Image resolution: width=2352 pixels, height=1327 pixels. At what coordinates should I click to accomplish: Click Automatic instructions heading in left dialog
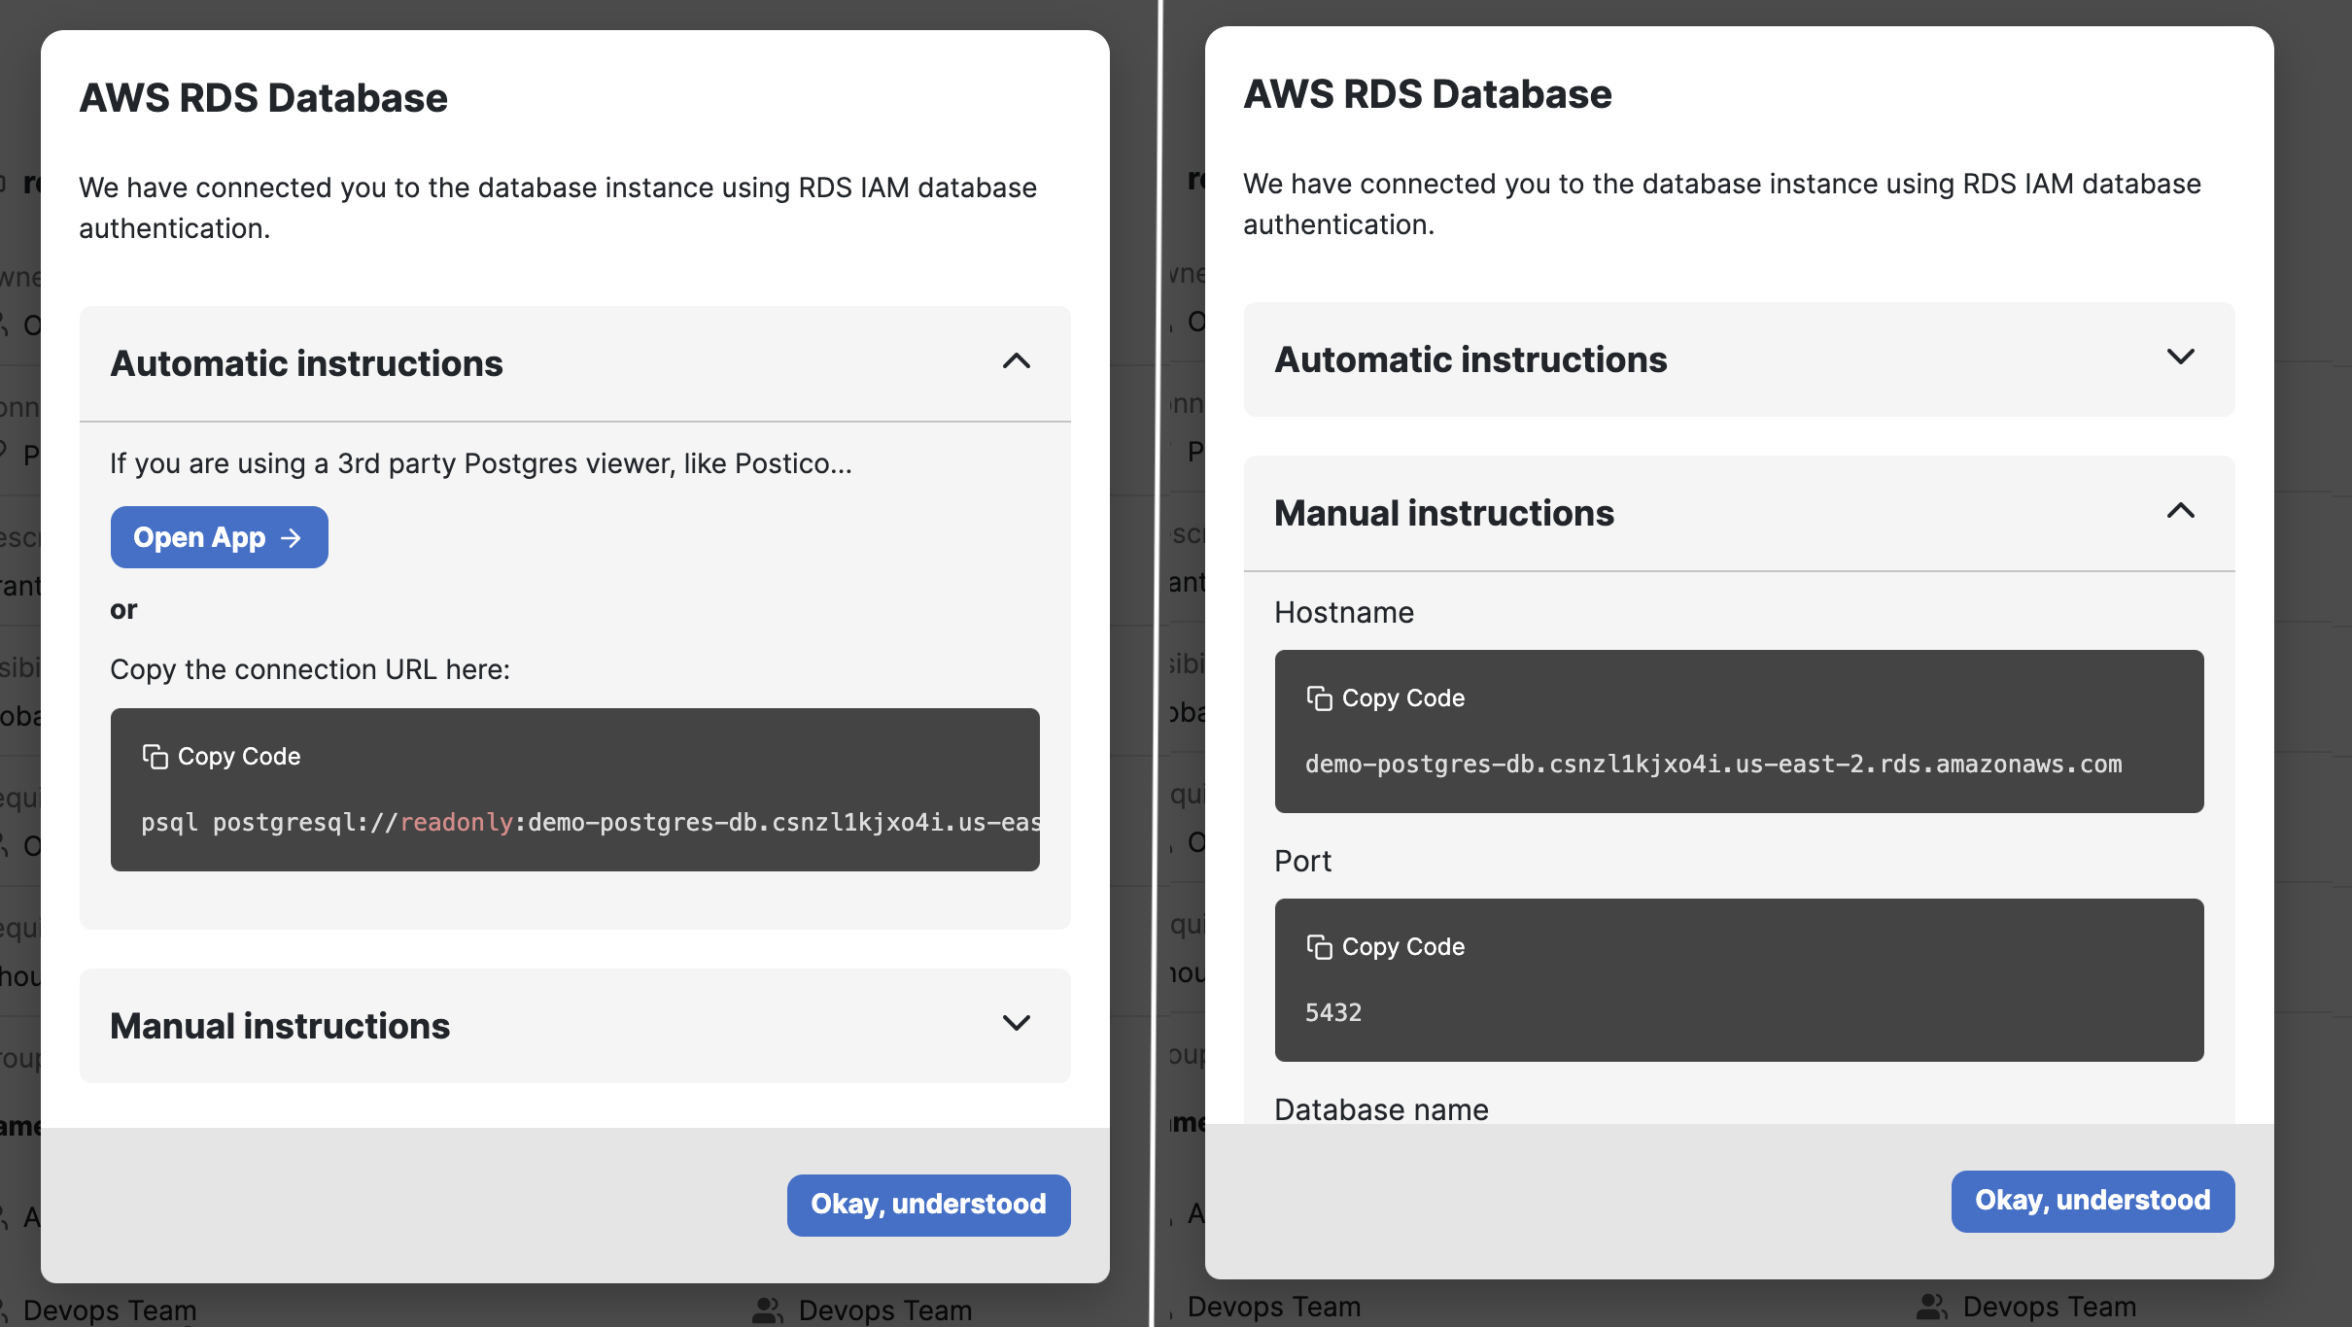click(306, 363)
